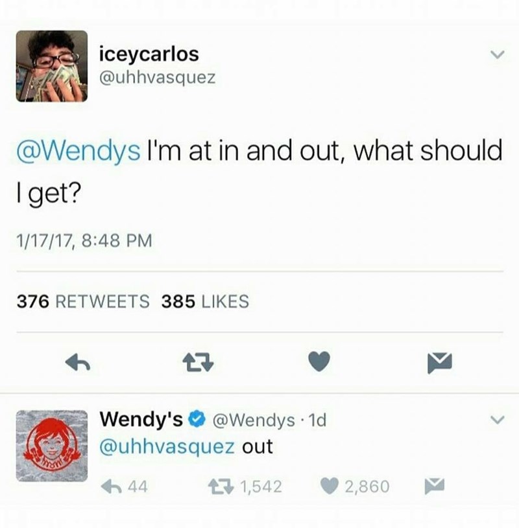Click the Wendy's account name in reply

141,419
